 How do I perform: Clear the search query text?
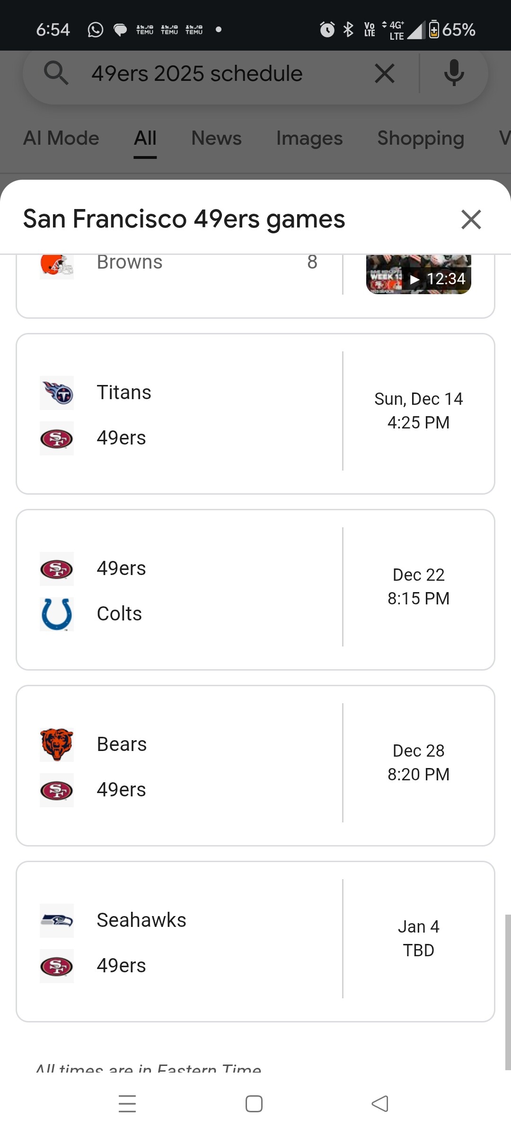pos(384,74)
